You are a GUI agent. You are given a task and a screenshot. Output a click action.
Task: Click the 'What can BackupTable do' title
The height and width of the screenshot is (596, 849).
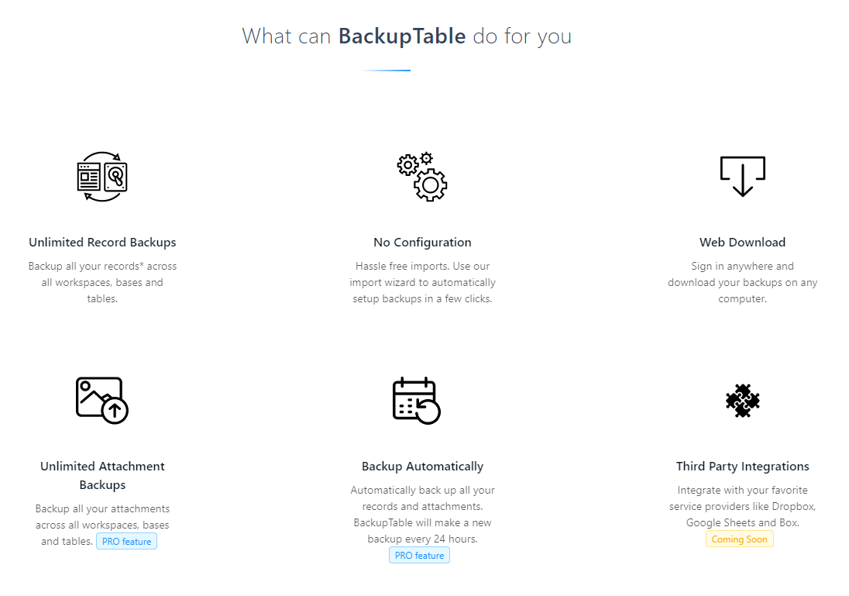407,36
